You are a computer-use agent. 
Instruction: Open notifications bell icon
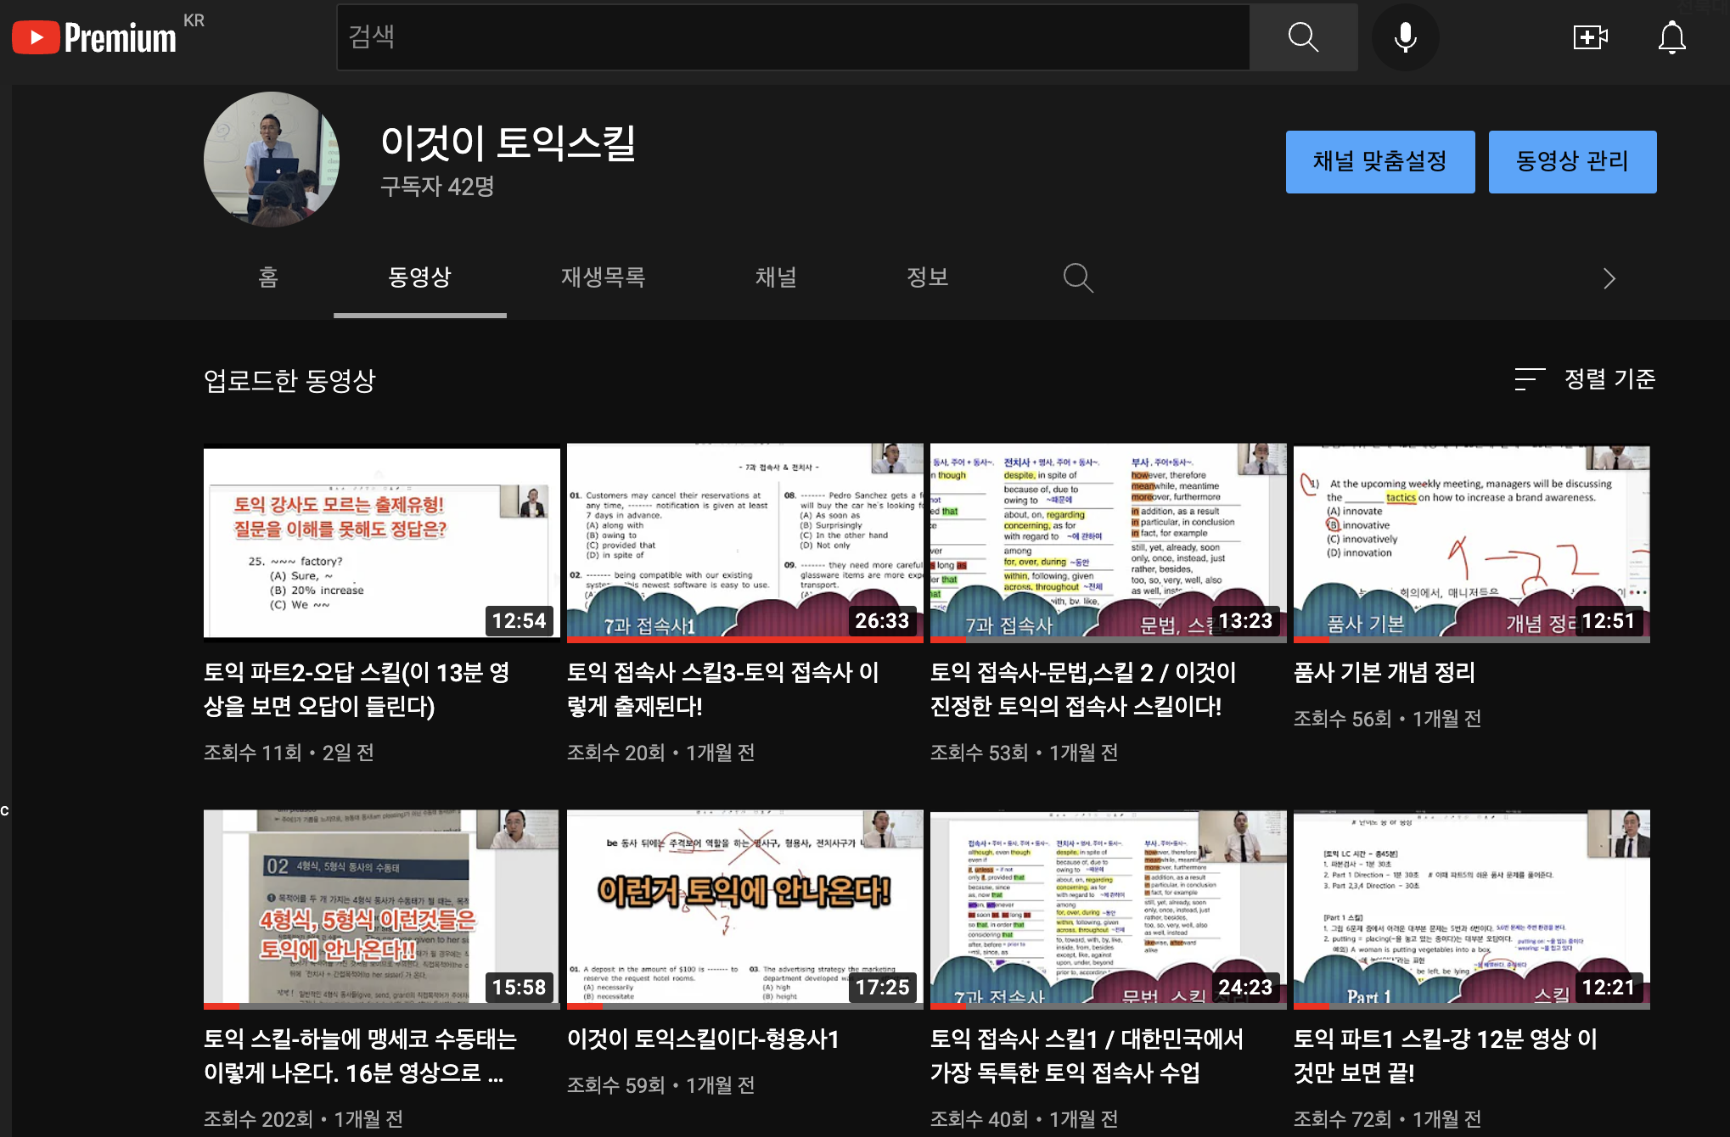point(1671,37)
